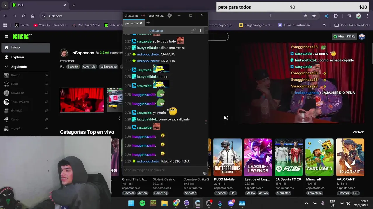The height and width of the screenshot is (209, 373).
Task: Open Rodsquare Store bookmark
Action: pos(86,25)
